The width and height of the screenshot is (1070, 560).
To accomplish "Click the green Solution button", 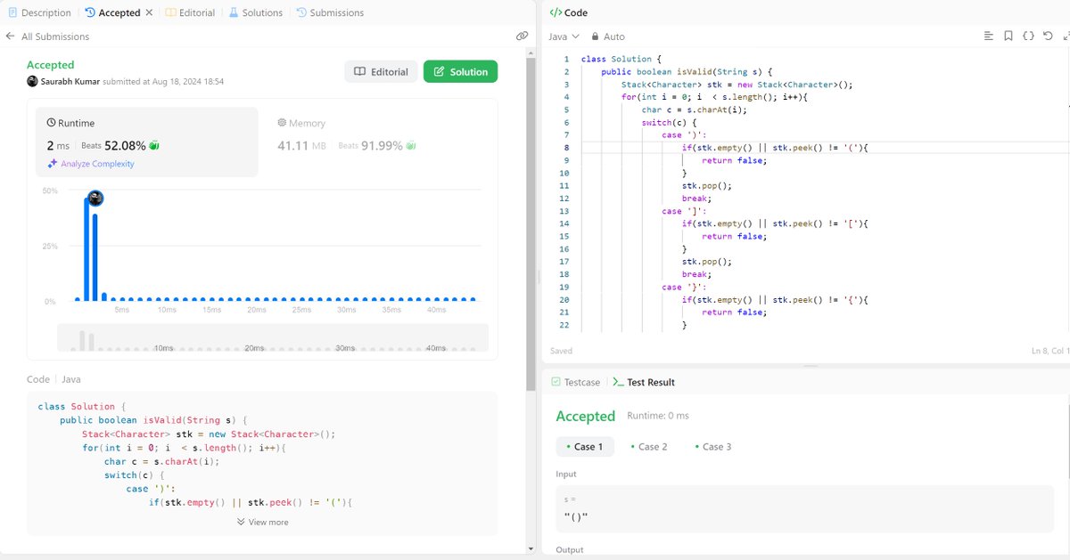I will point(460,71).
